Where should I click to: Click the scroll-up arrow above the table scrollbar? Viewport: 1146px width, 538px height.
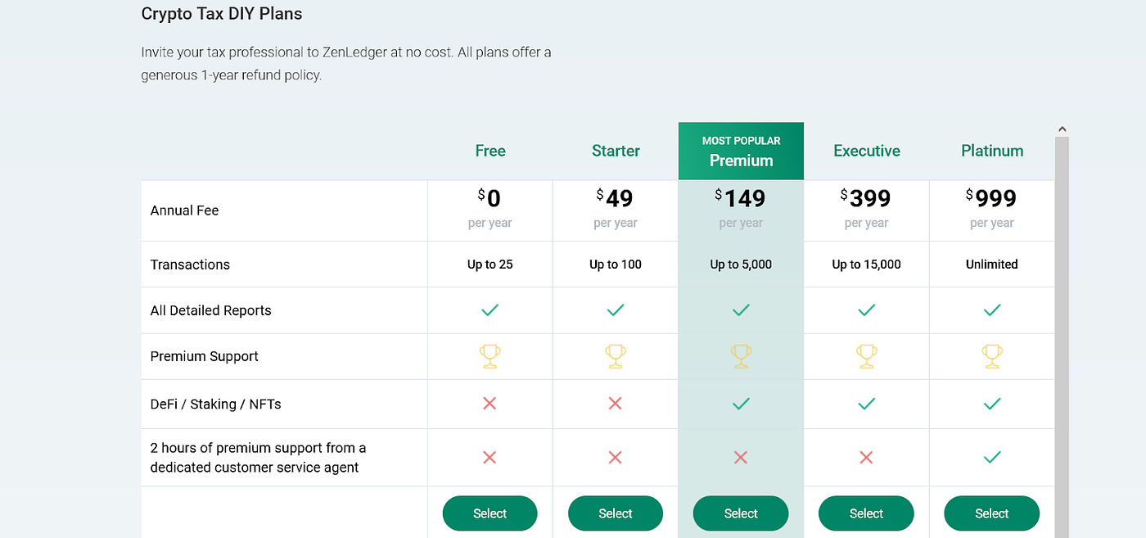[1062, 129]
